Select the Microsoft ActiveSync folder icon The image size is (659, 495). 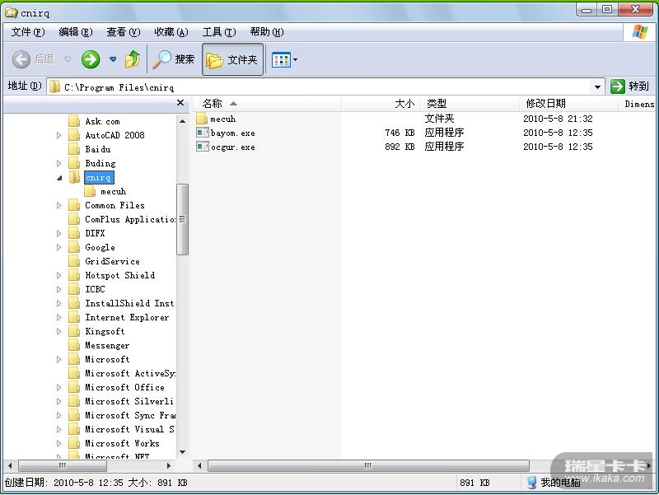(74, 373)
